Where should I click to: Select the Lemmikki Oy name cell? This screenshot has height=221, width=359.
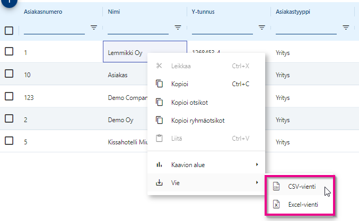[x=125, y=52]
